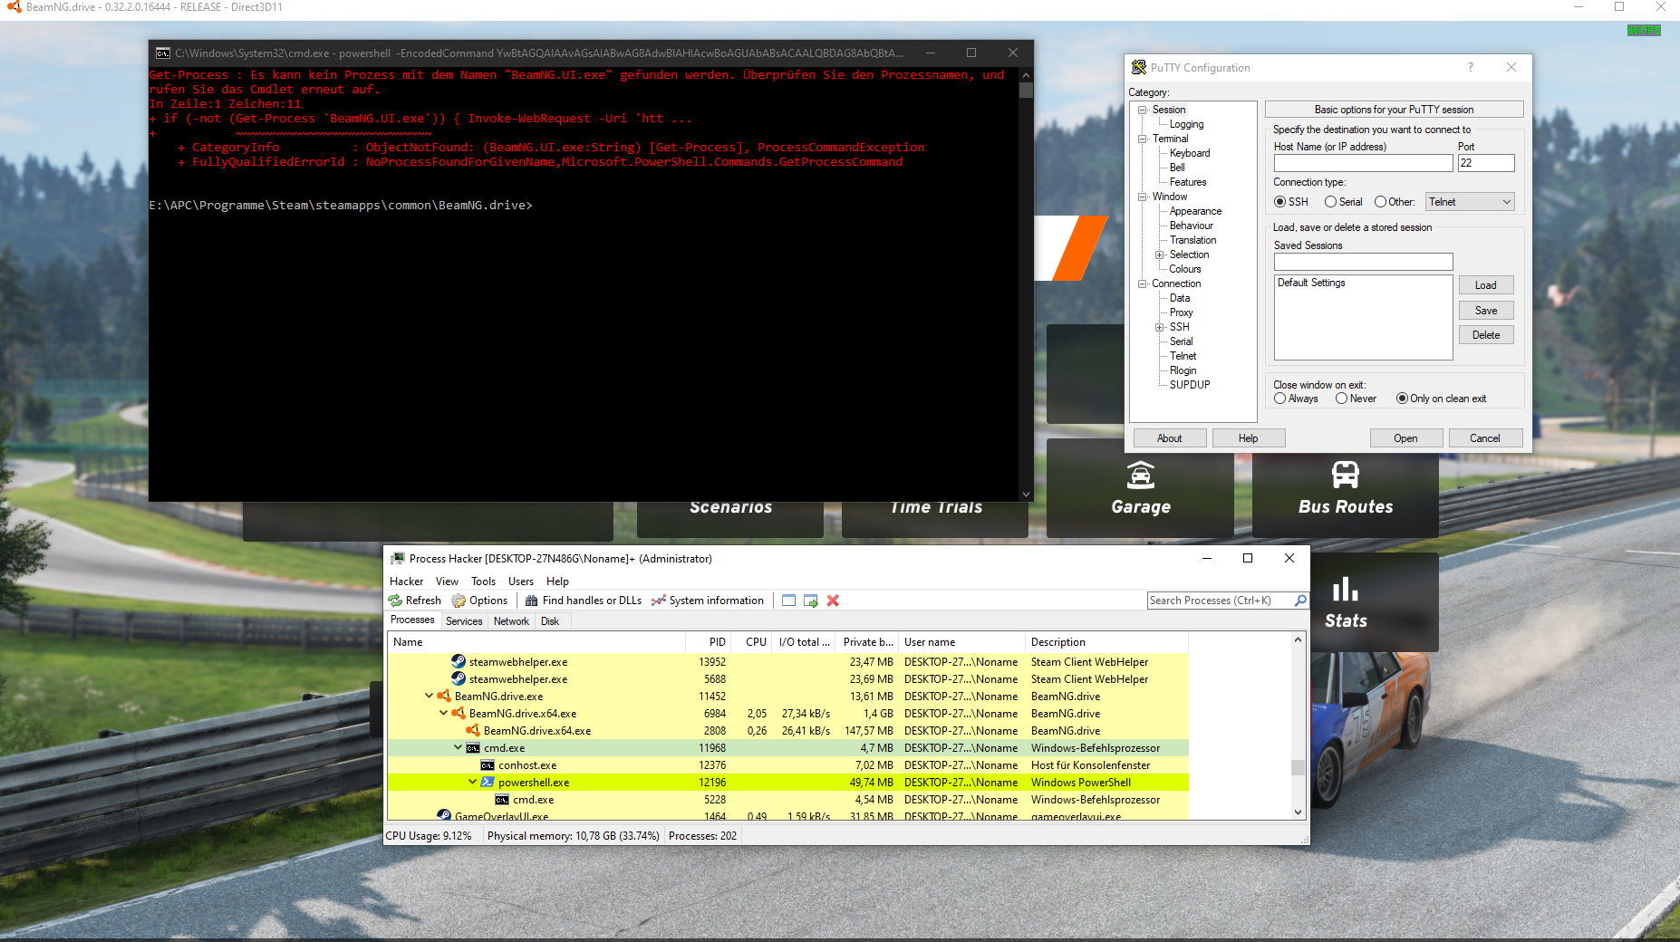Click the Search Processes box
The image size is (1680, 942).
[1220, 601]
